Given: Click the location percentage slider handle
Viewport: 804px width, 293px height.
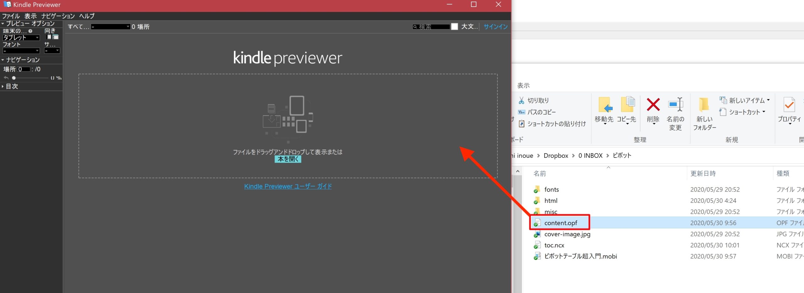Looking at the screenshot, I should click(x=14, y=78).
